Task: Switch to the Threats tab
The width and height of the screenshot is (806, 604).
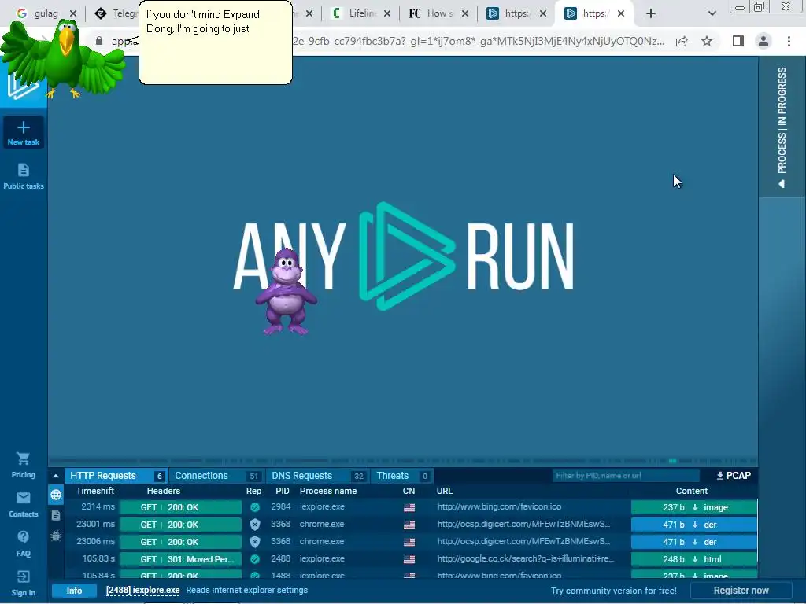Action: tap(401, 476)
